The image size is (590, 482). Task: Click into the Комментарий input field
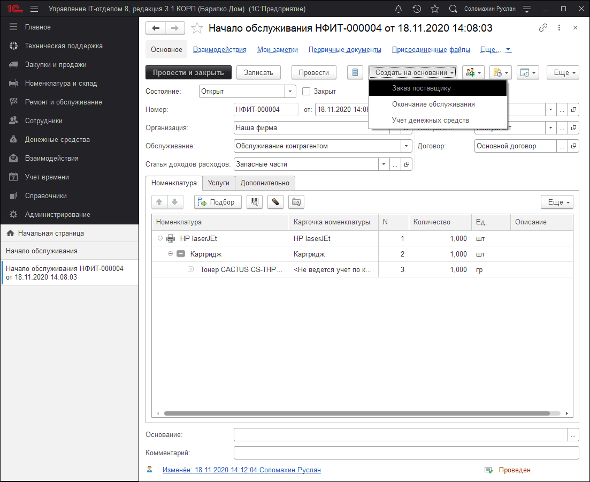click(406, 453)
